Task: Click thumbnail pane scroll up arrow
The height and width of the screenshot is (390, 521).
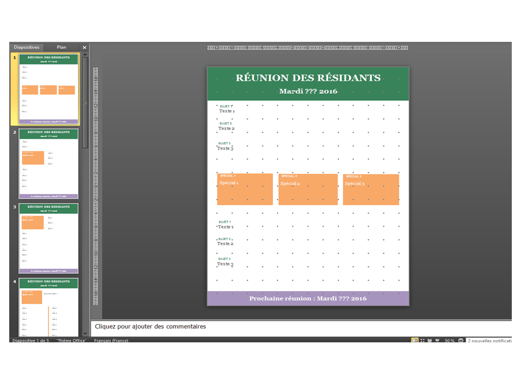Action: [85, 54]
